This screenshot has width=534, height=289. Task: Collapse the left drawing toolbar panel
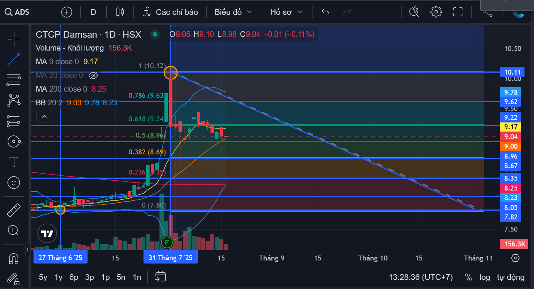(x=28, y=250)
